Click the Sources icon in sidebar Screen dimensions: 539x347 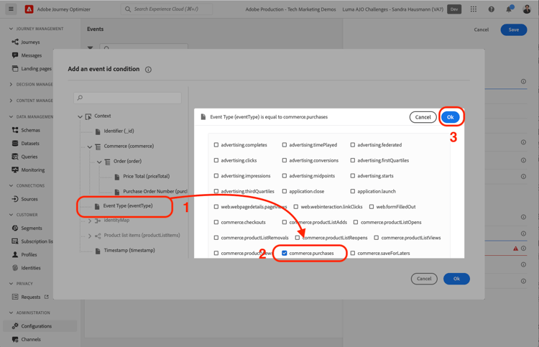click(x=15, y=199)
